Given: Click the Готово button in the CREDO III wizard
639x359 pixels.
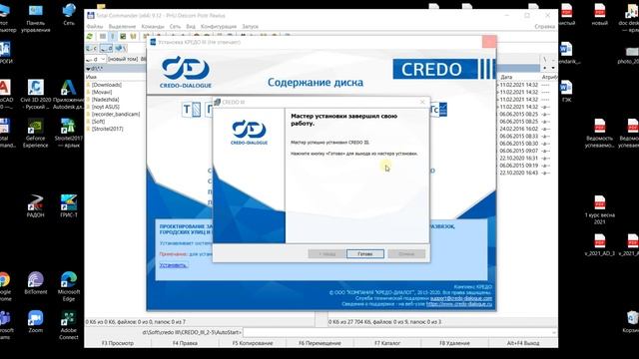Looking at the screenshot, I should (365, 253).
